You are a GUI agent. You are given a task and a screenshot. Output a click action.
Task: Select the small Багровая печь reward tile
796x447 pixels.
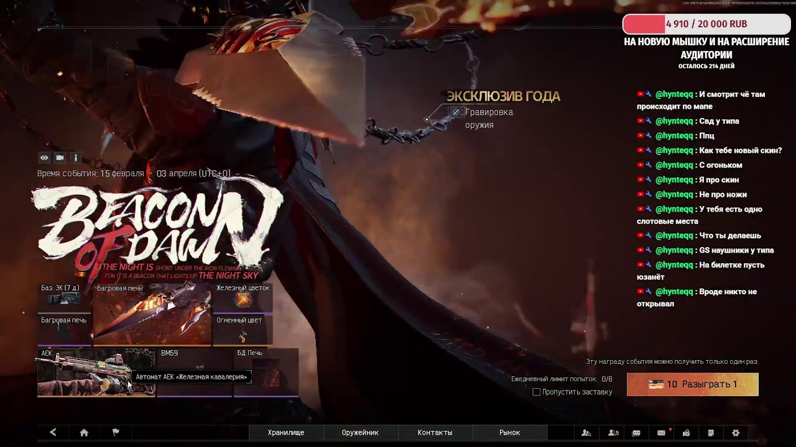click(x=65, y=330)
